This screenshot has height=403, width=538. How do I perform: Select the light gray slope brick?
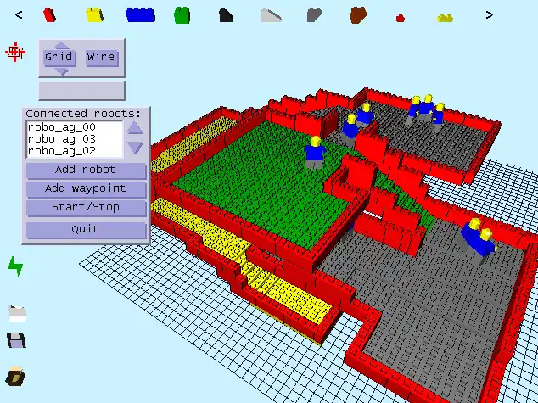coord(271,15)
